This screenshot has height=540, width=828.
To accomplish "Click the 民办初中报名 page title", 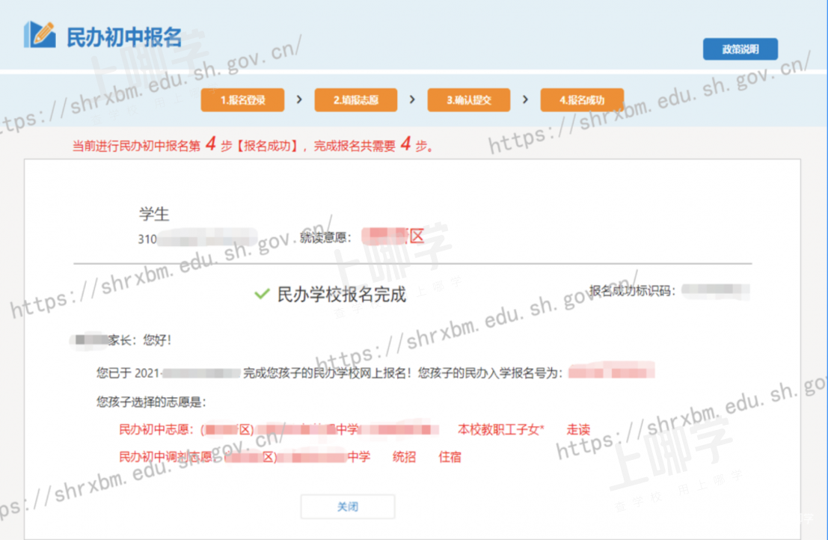I will [x=124, y=37].
